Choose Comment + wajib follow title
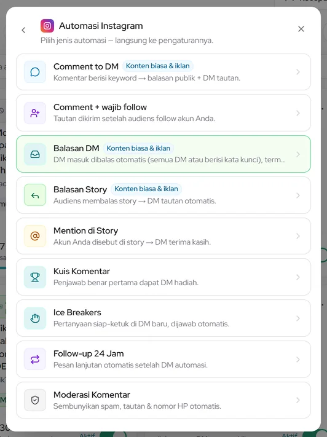The height and width of the screenshot is (437, 327). pyautogui.click(x=100, y=107)
